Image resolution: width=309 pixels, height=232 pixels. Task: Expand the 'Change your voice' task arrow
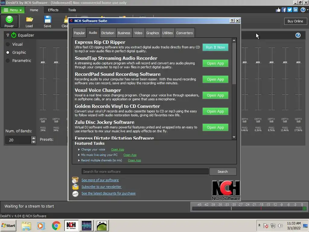(x=79, y=150)
